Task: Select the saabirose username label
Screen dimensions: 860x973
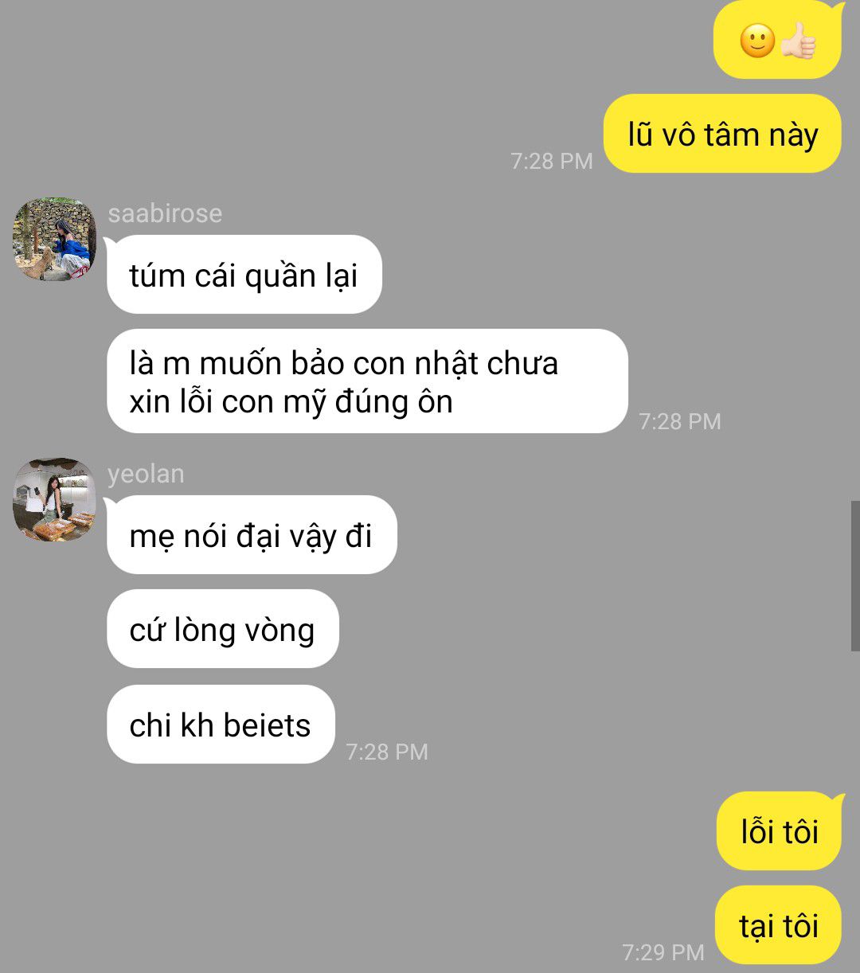Action: tap(165, 213)
